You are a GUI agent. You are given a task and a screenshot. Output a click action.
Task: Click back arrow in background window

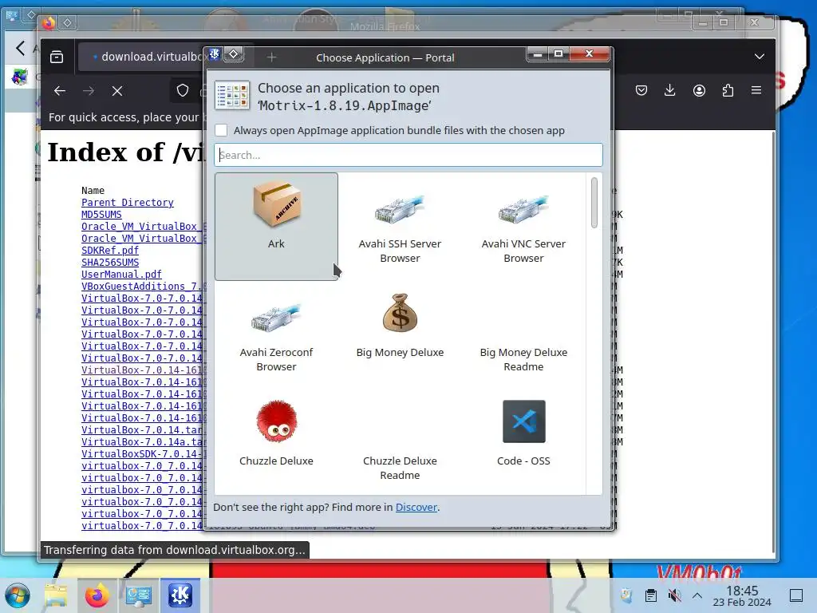(x=20, y=49)
